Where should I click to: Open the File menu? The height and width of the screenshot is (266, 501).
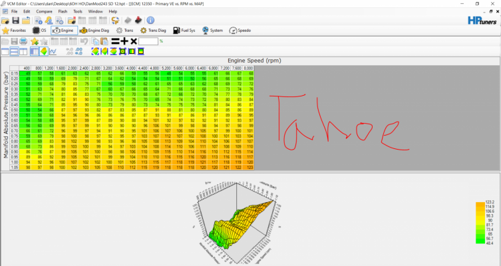pos(15,11)
